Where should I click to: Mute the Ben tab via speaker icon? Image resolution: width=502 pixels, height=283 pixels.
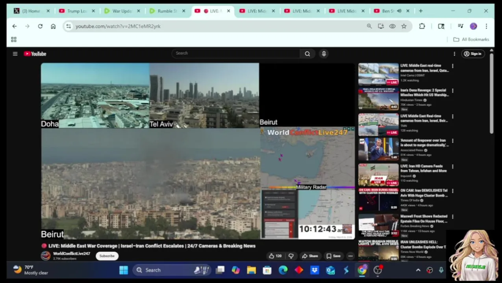[399, 11]
